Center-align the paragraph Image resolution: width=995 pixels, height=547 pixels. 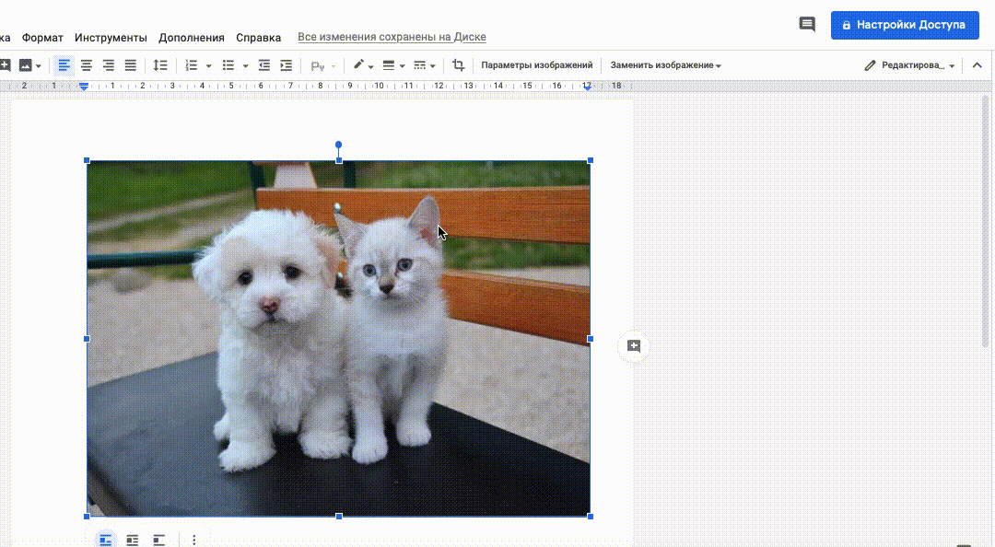tap(87, 65)
